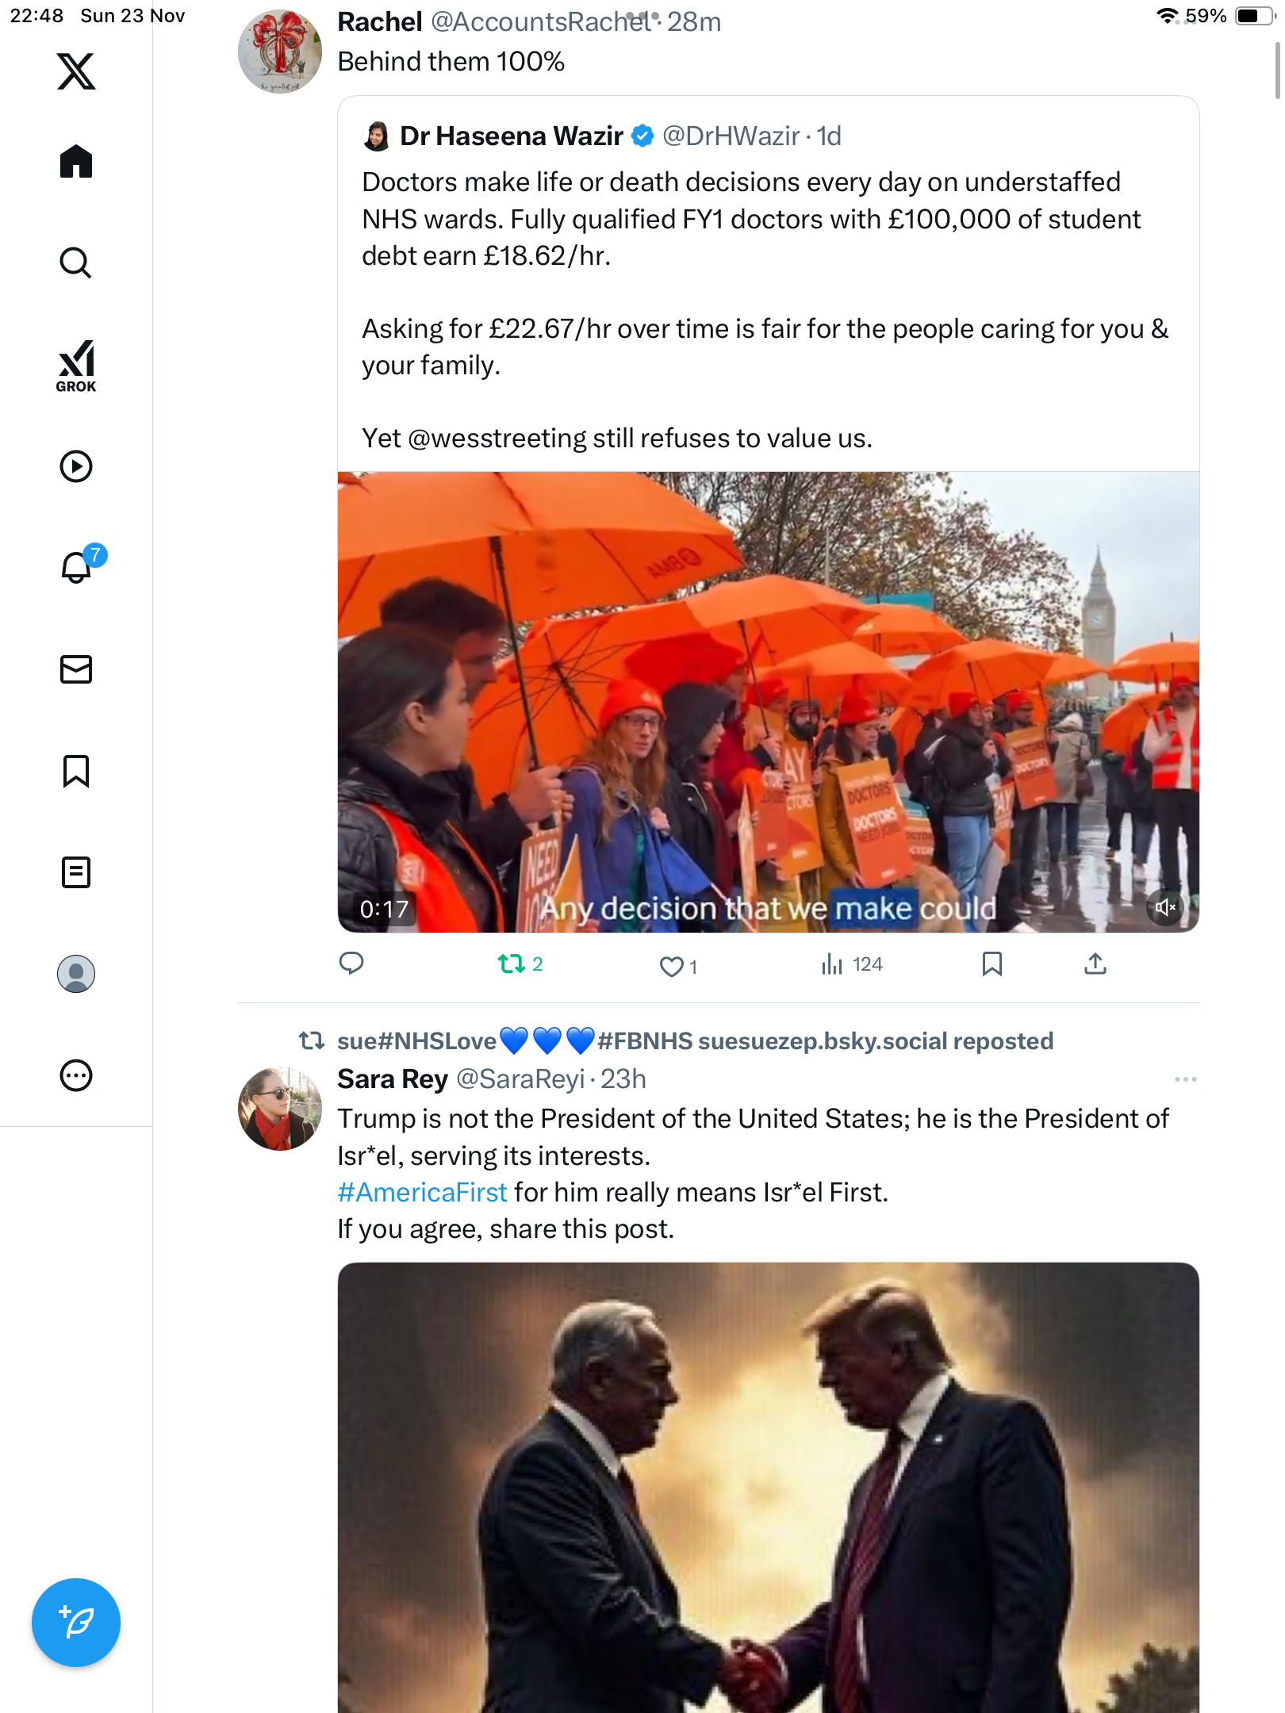This screenshot has width=1285, height=1713.
Task: Open the #AmericaFirst hashtag link
Action: click(x=422, y=1192)
